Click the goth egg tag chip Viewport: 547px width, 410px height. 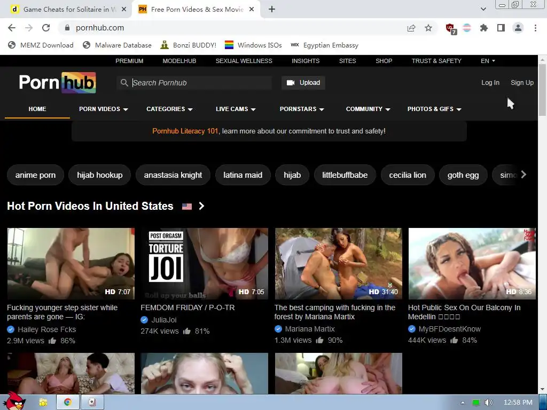pyautogui.click(x=463, y=175)
